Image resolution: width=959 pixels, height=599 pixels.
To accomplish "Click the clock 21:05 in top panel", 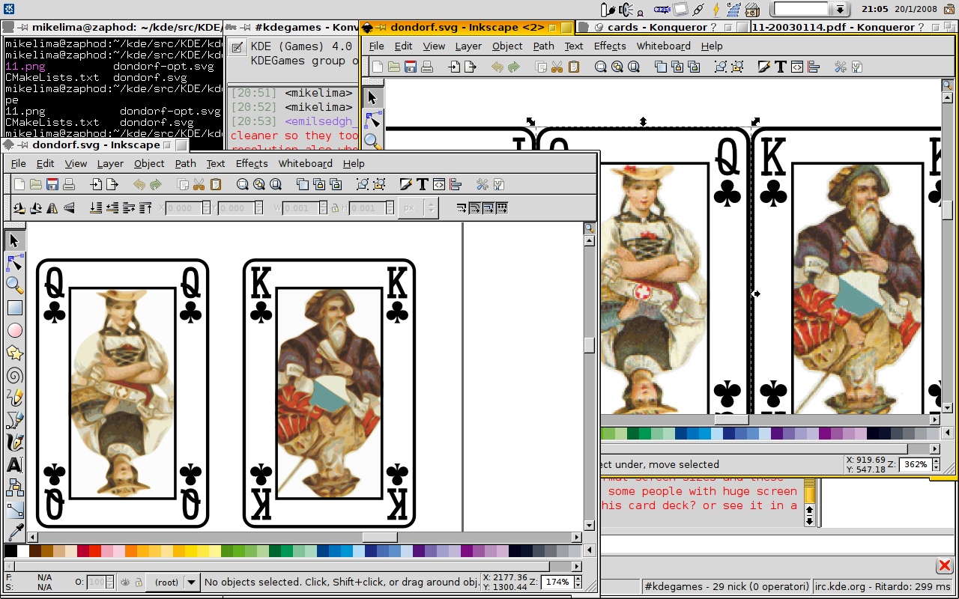I will coord(874,9).
